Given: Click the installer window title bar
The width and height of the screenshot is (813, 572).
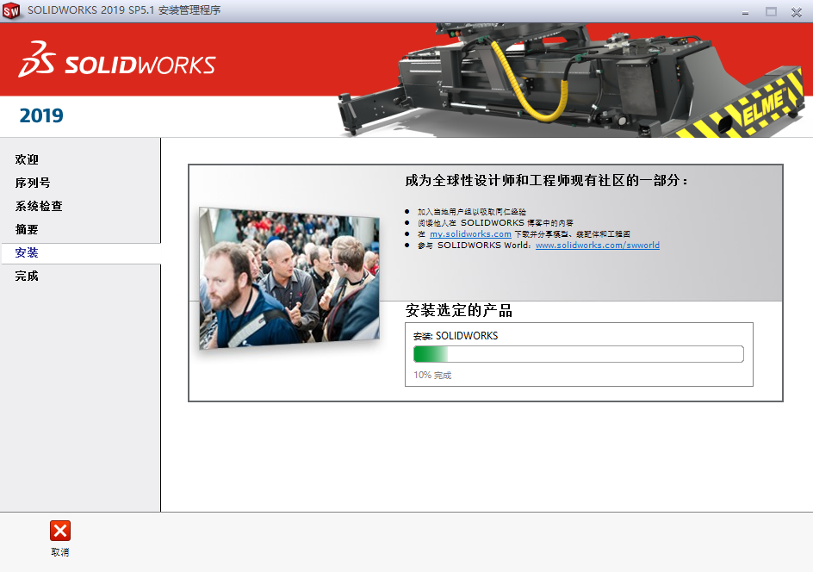Looking at the screenshot, I should tap(344, 12).
